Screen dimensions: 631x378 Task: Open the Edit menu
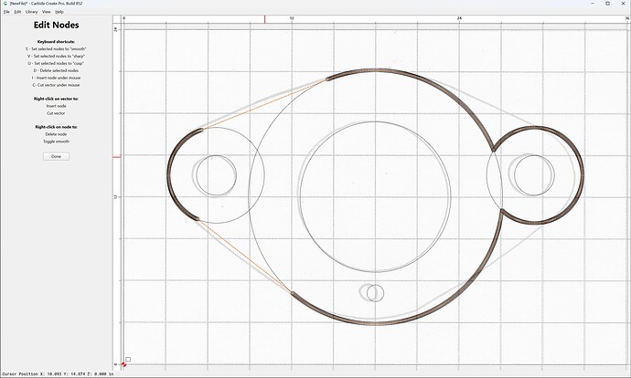click(17, 12)
